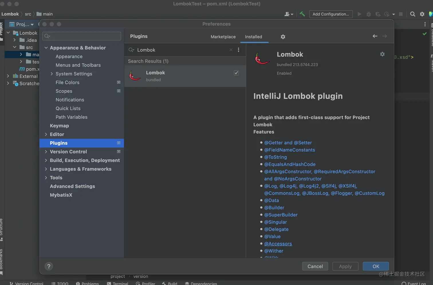The width and height of the screenshot is (433, 285).
Task: Click the Help question mark button
Action: [49, 266]
